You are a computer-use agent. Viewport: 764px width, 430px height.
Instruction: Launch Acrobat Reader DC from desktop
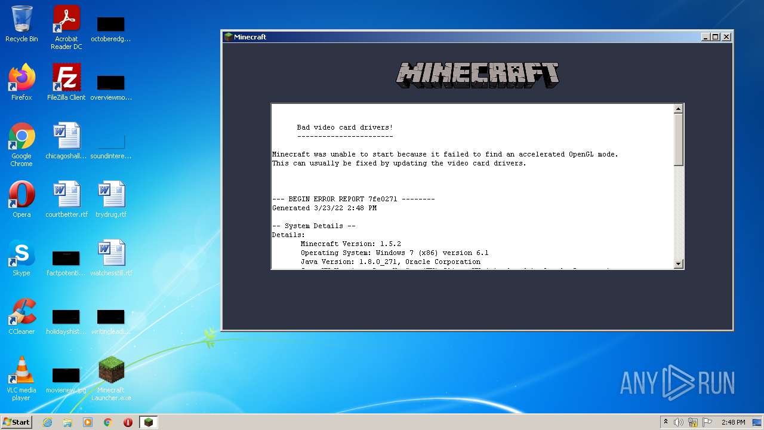point(66,27)
